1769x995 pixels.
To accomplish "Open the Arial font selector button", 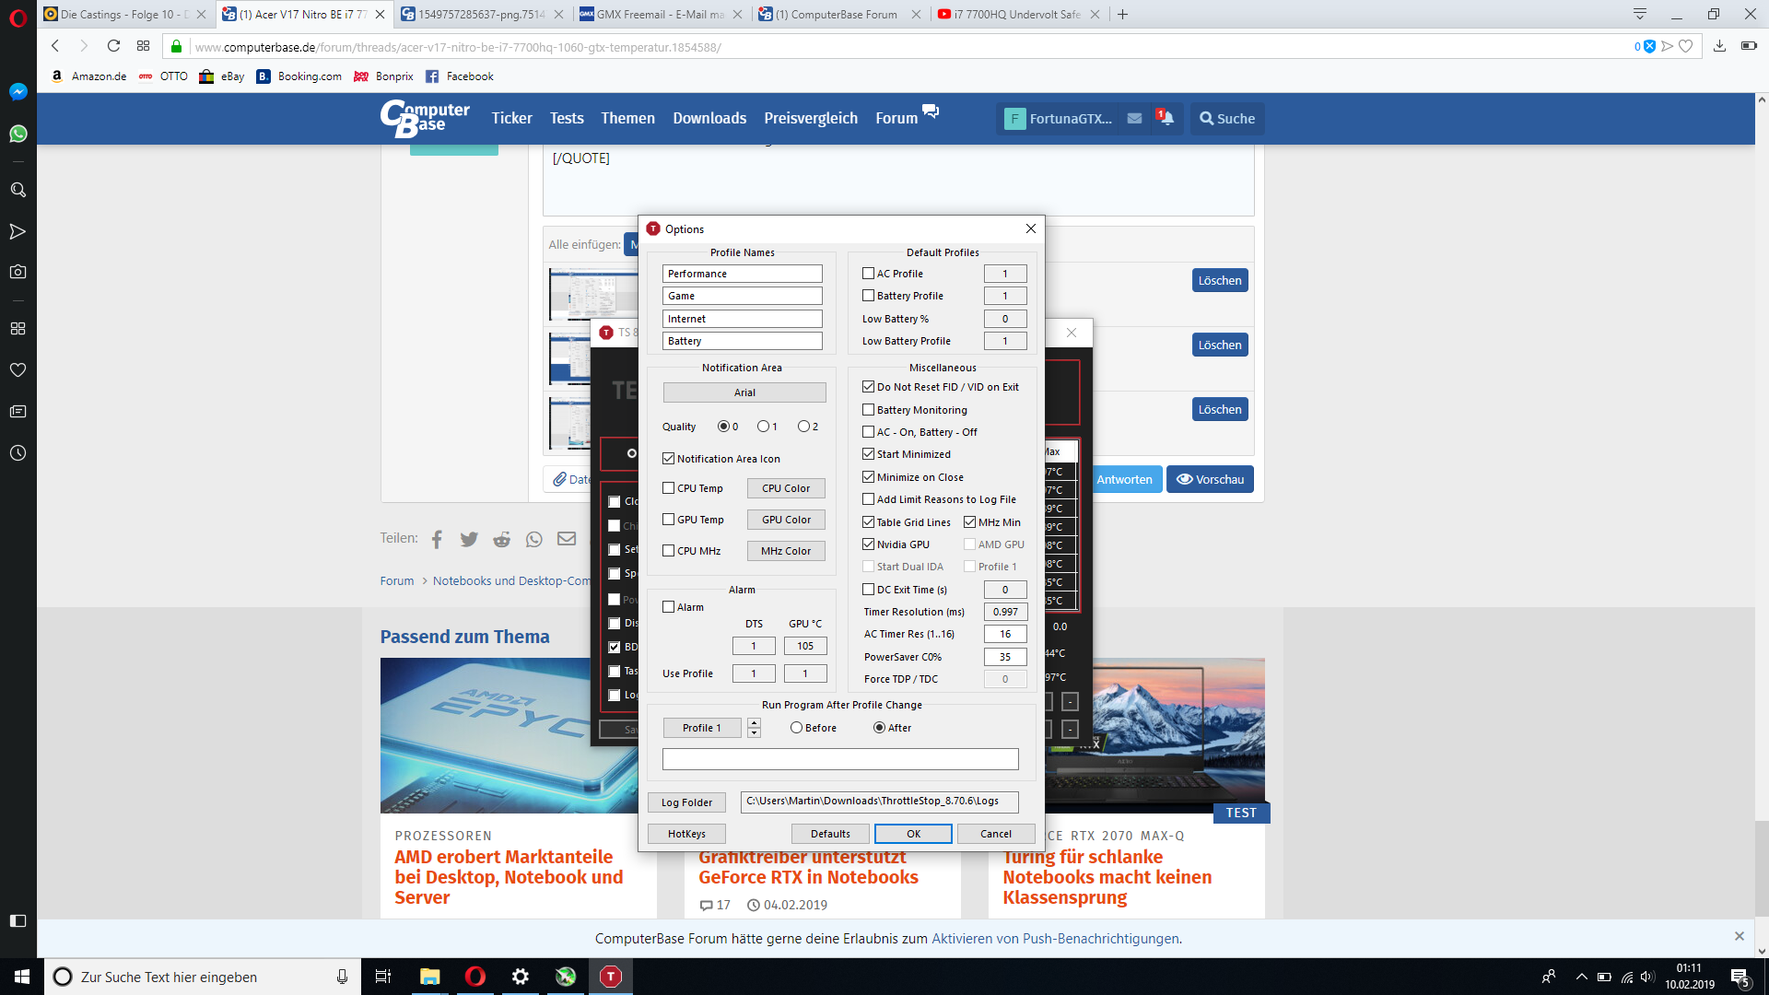I will pos(744,392).
